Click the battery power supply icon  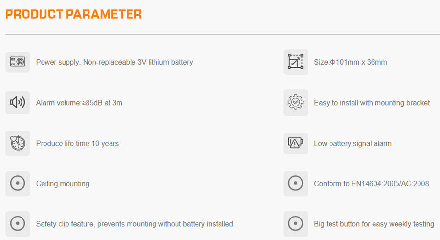coord(18,62)
